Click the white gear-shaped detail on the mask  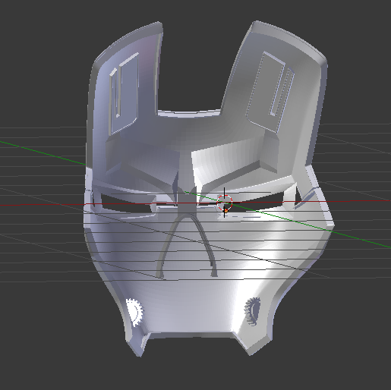tap(134, 313)
